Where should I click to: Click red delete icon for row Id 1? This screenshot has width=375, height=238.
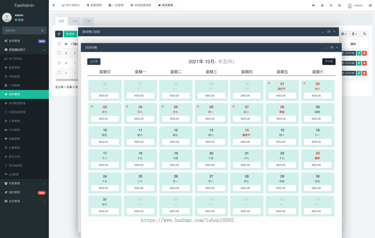click(x=364, y=73)
